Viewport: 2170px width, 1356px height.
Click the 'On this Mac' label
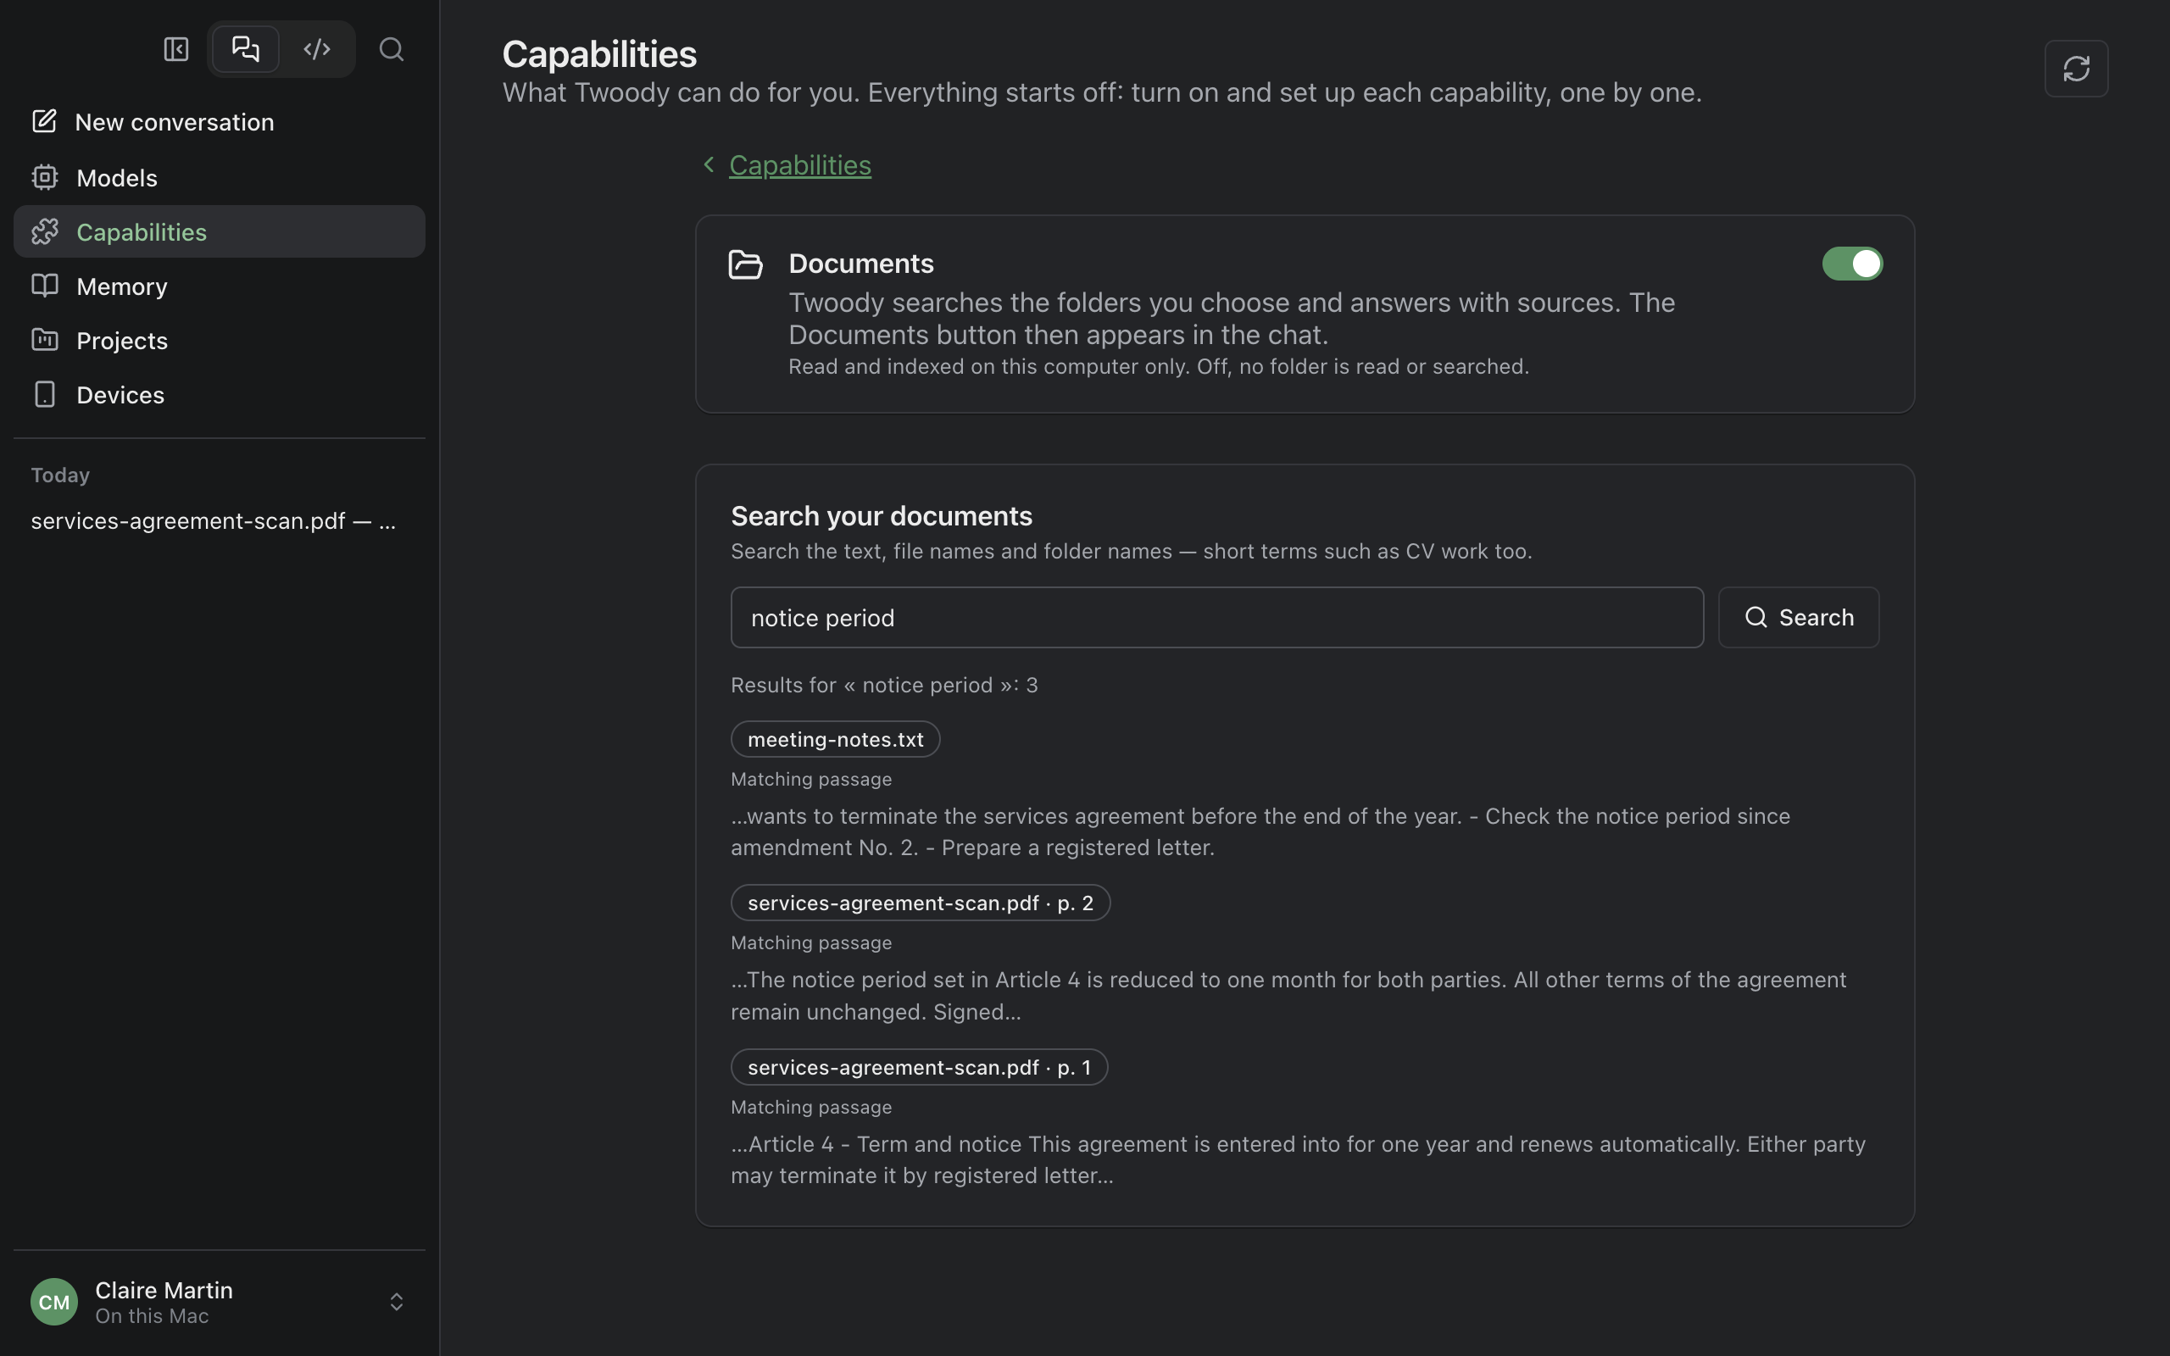tap(152, 1315)
